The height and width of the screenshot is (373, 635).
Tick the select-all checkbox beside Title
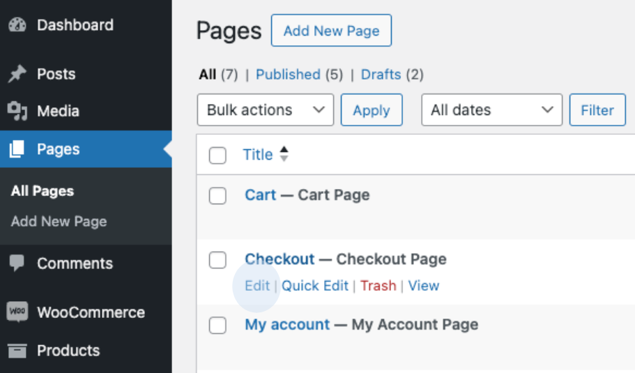click(218, 155)
